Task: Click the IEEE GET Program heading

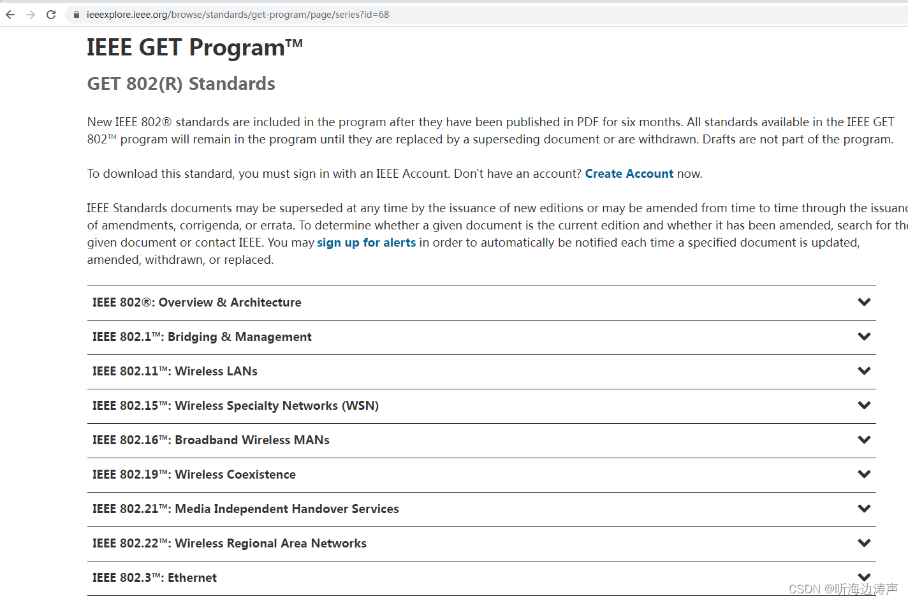Action: 194,47
